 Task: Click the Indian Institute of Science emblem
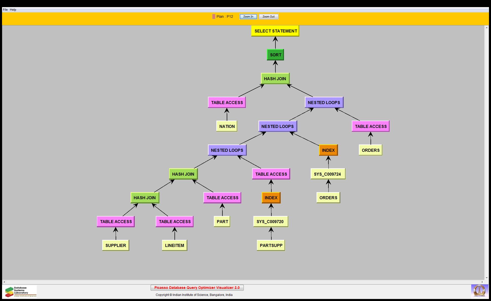pos(479,291)
